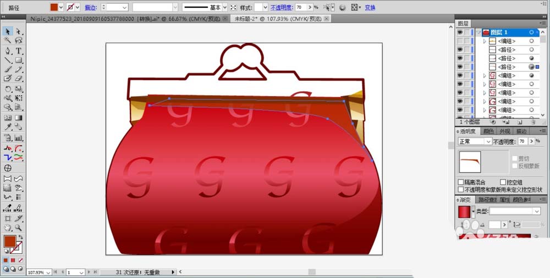The image size is (550, 278).
Task: Select the Lasso tool
Action: click(18, 40)
